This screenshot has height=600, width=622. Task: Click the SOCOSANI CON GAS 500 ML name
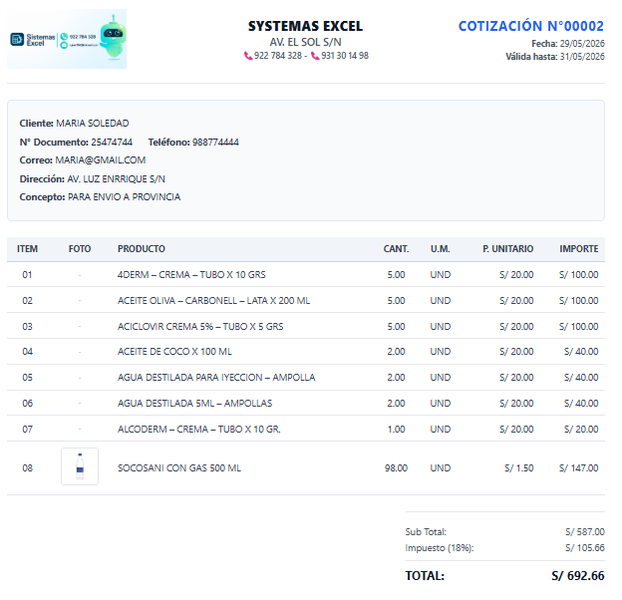[179, 468]
